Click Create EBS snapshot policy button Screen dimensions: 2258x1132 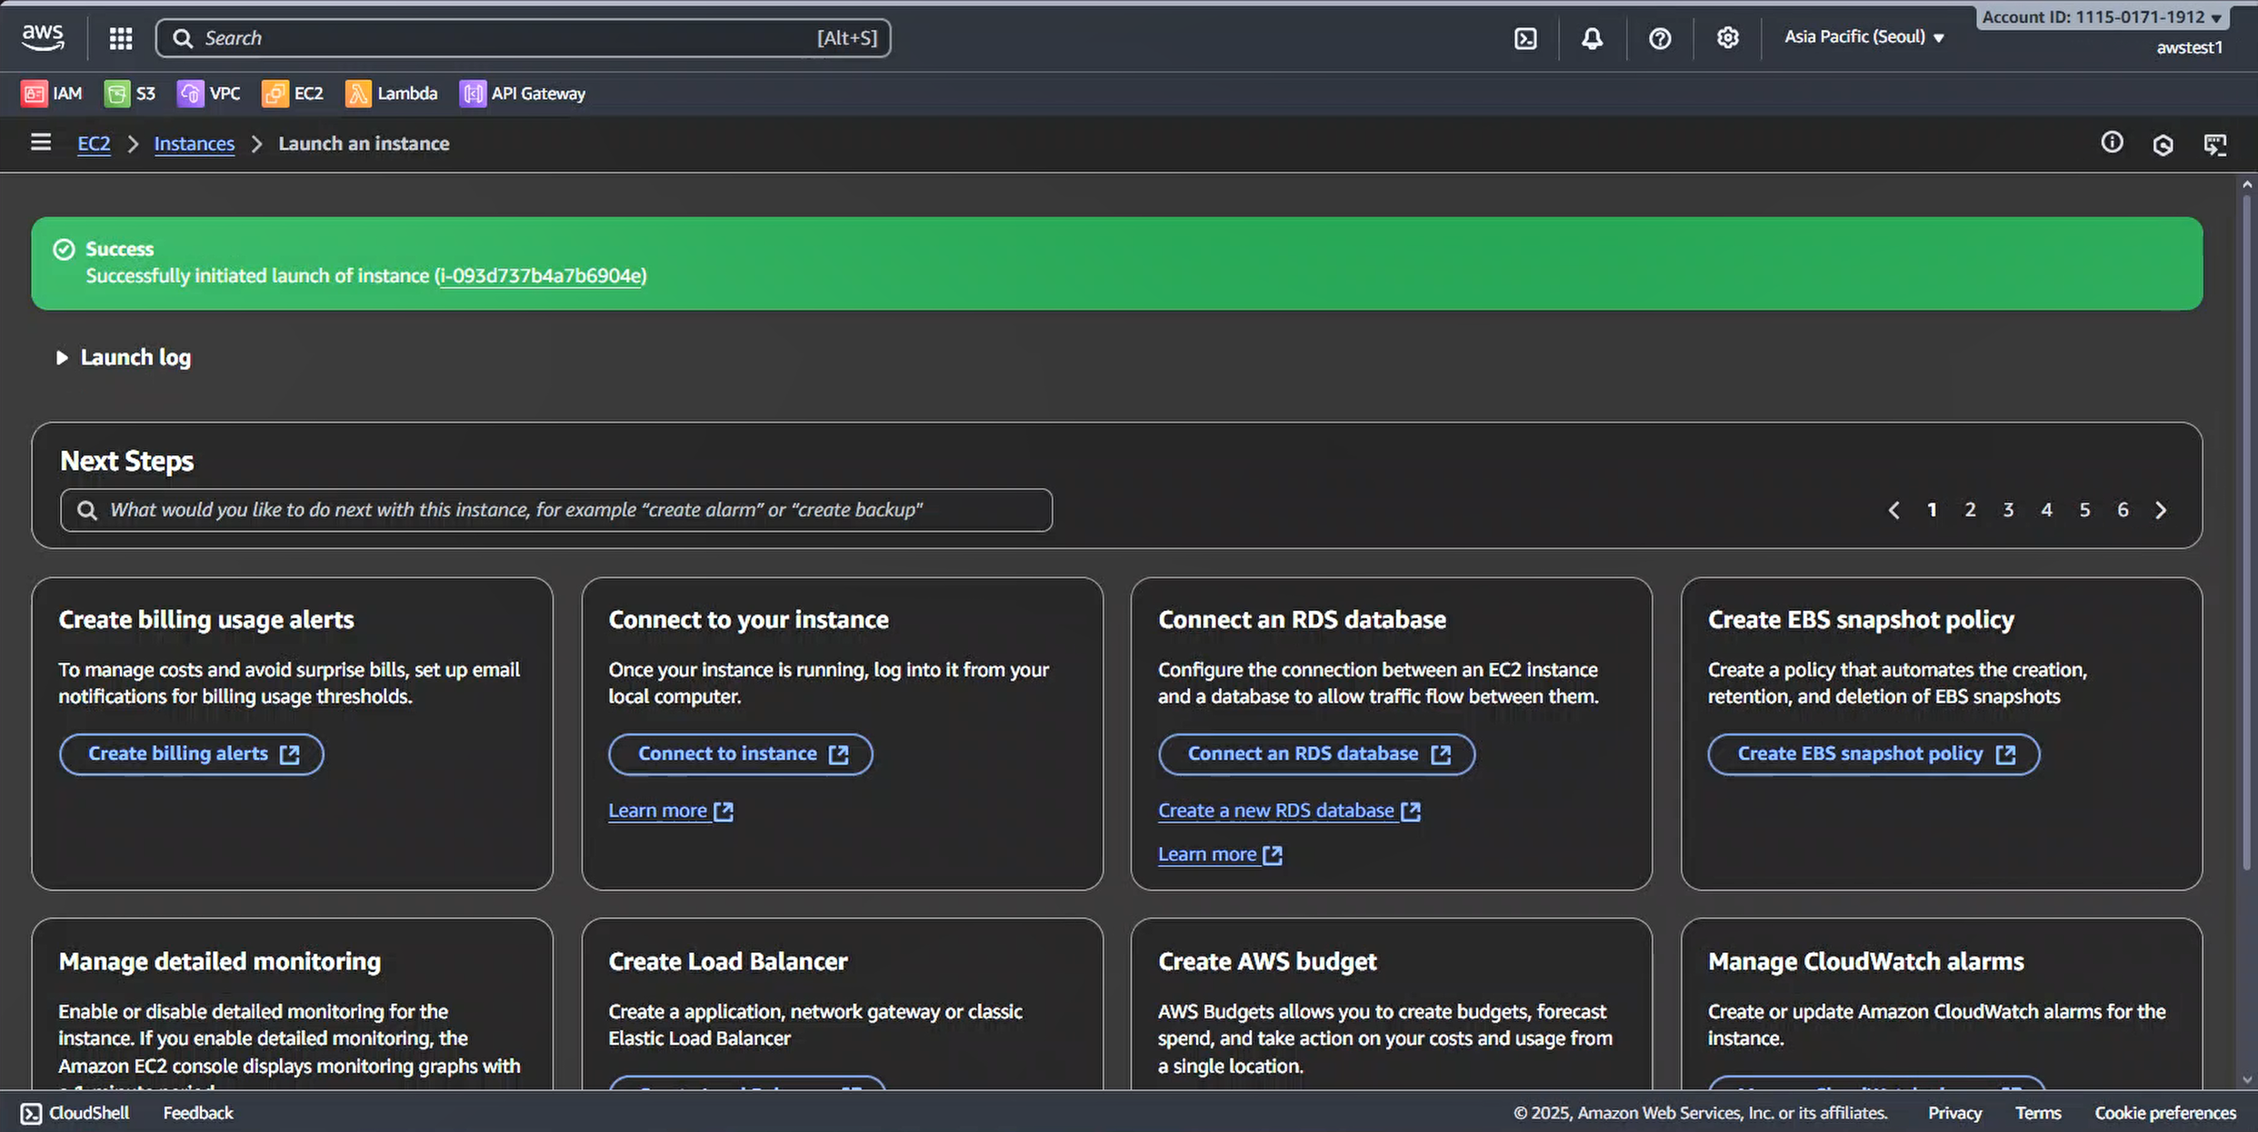pyautogui.click(x=1873, y=754)
